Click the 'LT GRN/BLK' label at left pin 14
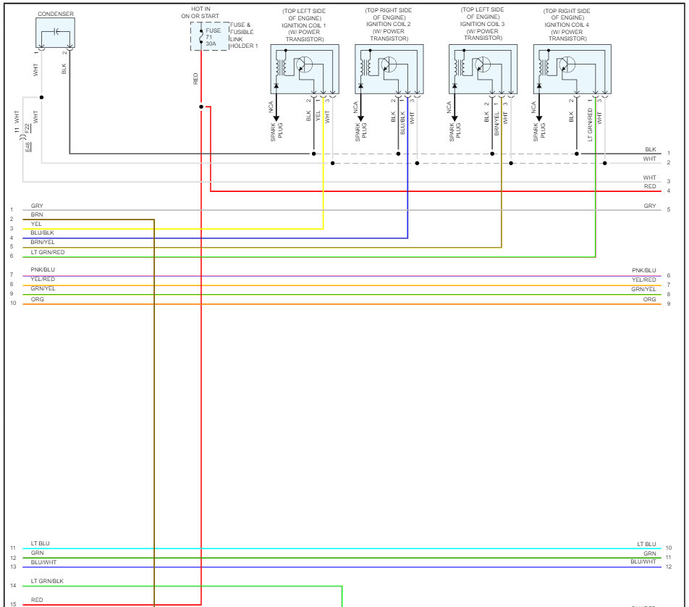689x607 pixels. coord(47,582)
